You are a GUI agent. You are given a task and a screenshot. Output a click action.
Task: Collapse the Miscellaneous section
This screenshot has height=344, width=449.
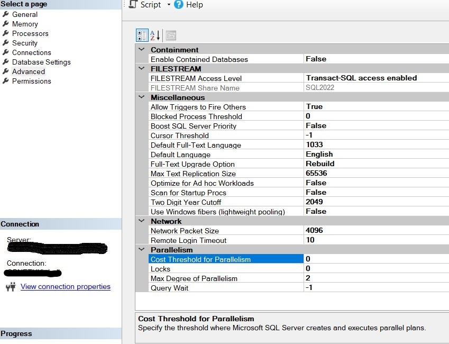coord(141,97)
